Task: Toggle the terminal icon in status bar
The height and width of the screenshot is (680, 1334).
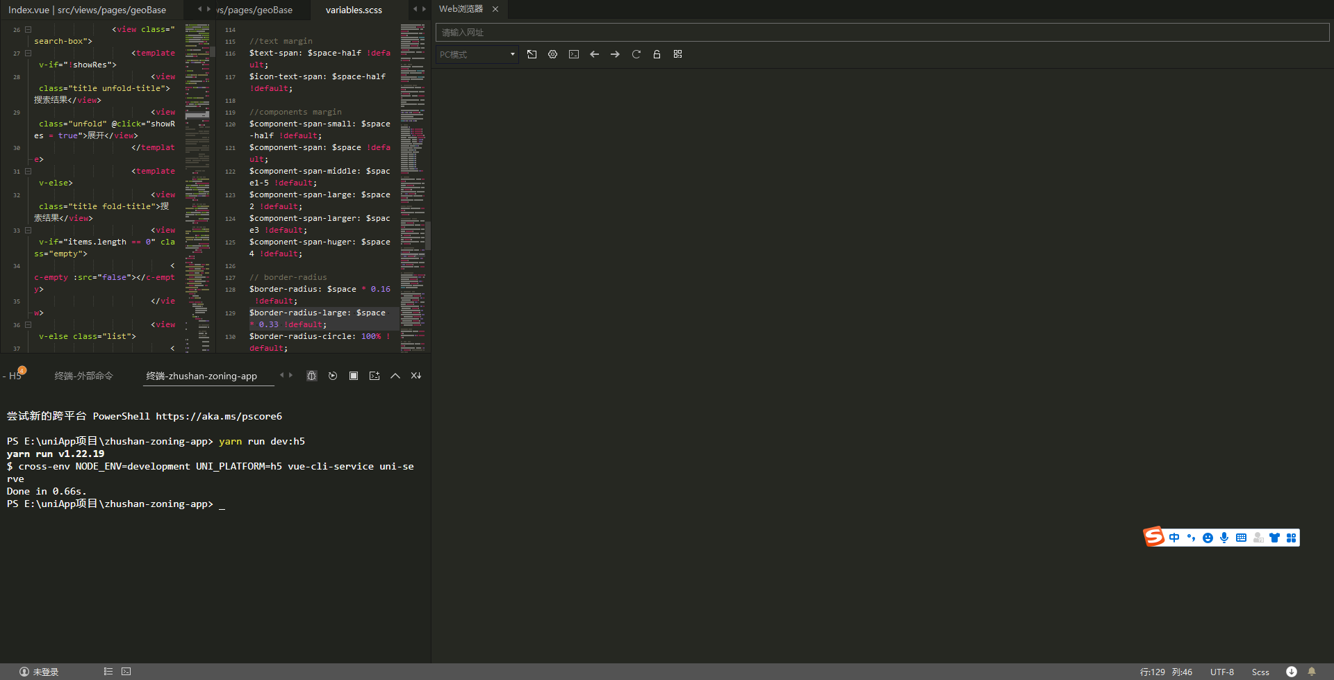Action: (x=126, y=672)
